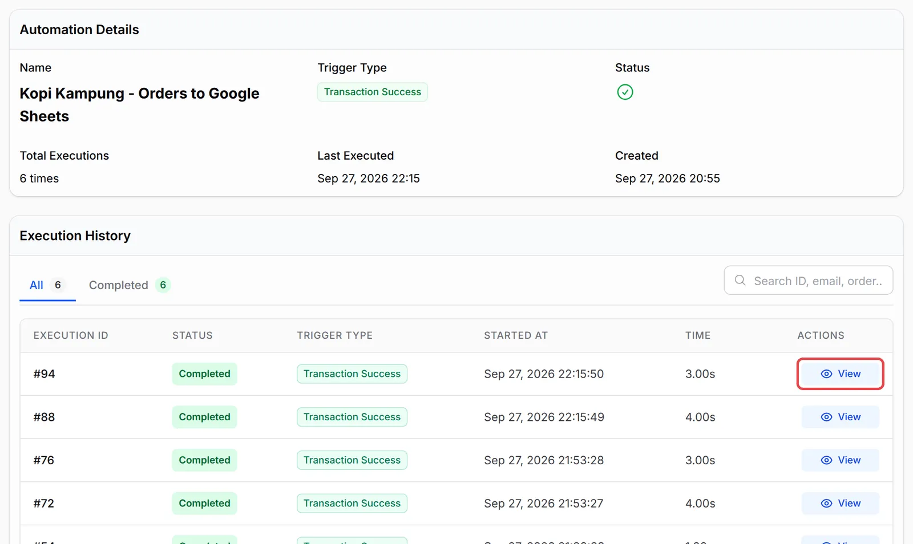Click the STARTED AT column header
The image size is (913, 544).
516,335
